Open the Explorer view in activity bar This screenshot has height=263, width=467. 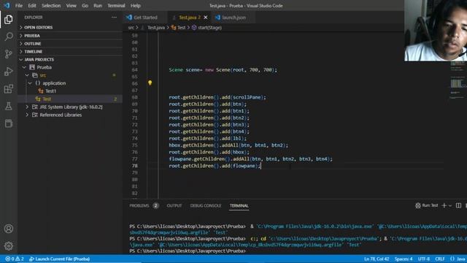(8, 20)
